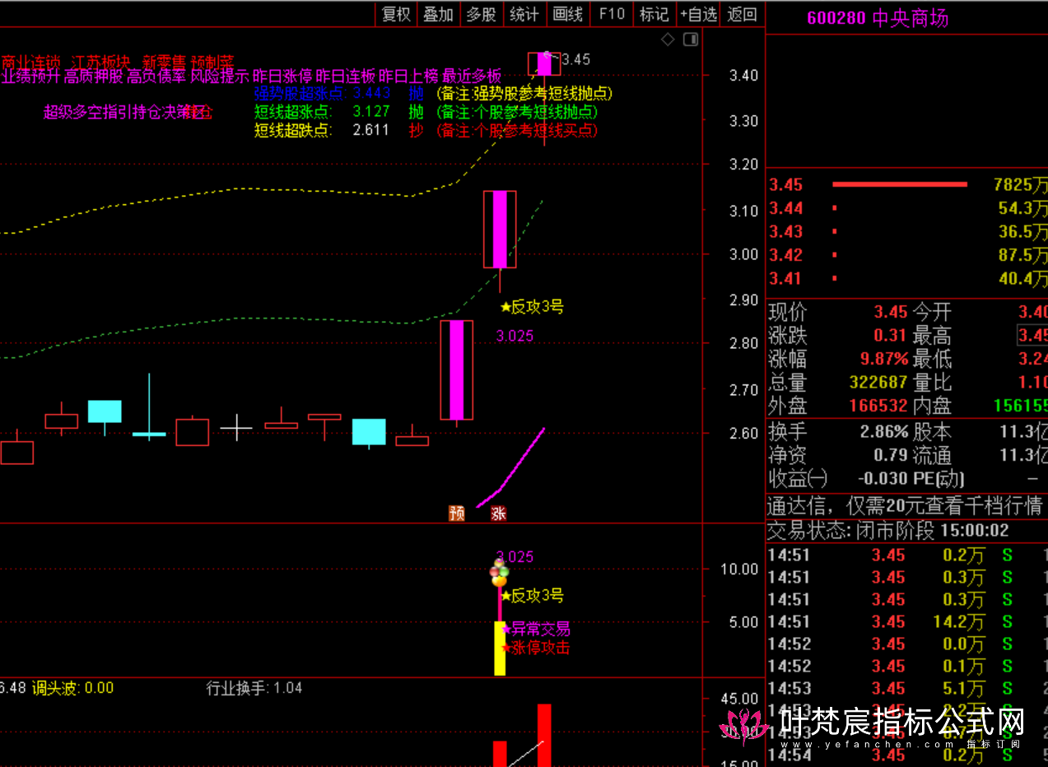Click the 3.43 sell order row
Image resolution: width=1048 pixels, height=767 pixels.
coord(907,231)
